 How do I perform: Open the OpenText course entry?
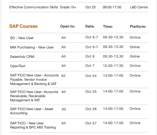coord(18,66)
